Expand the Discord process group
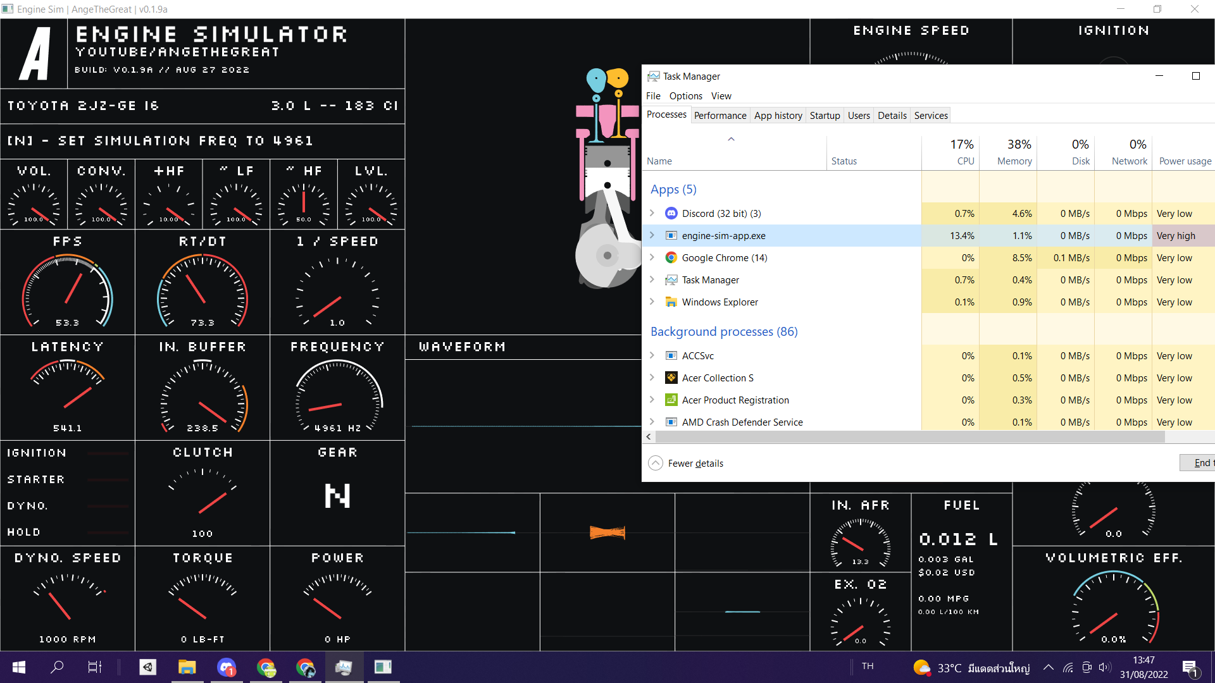 coord(652,214)
